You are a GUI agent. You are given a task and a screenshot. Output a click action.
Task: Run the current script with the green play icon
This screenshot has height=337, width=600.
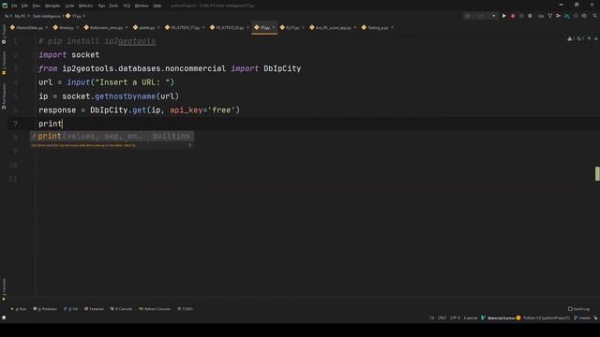click(504, 16)
